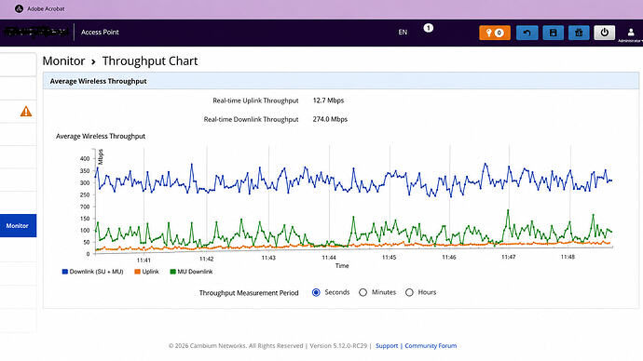This screenshot has height=361, width=643.
Task: Click the notification badge showing 1
Action: click(x=428, y=28)
